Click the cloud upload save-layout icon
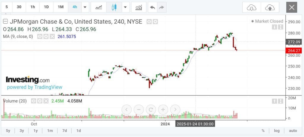This screenshot has height=137, width=304. pos(270,7)
